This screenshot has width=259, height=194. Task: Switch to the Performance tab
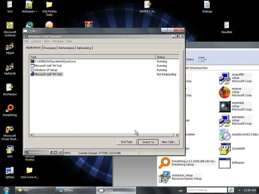coord(67,48)
